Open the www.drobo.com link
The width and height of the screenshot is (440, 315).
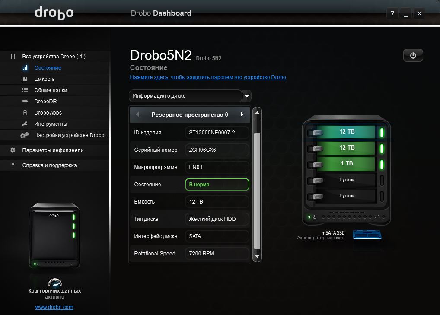(x=54, y=307)
